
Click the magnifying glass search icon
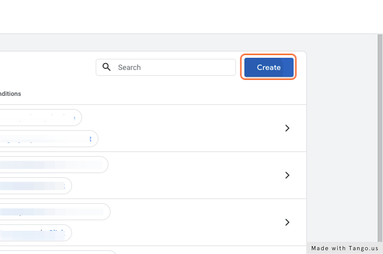coord(107,67)
